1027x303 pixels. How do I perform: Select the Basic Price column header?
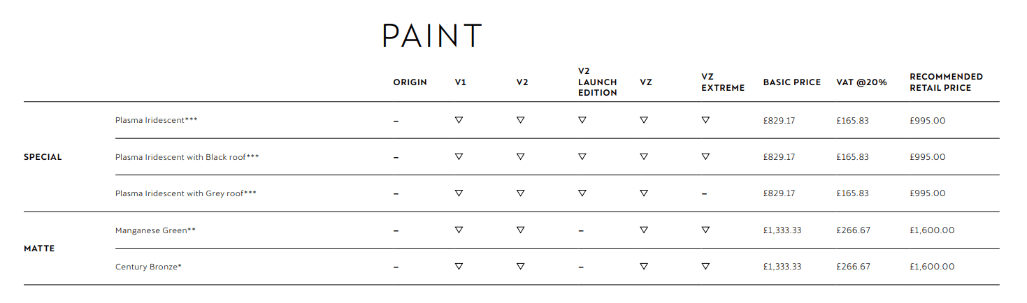tap(791, 82)
